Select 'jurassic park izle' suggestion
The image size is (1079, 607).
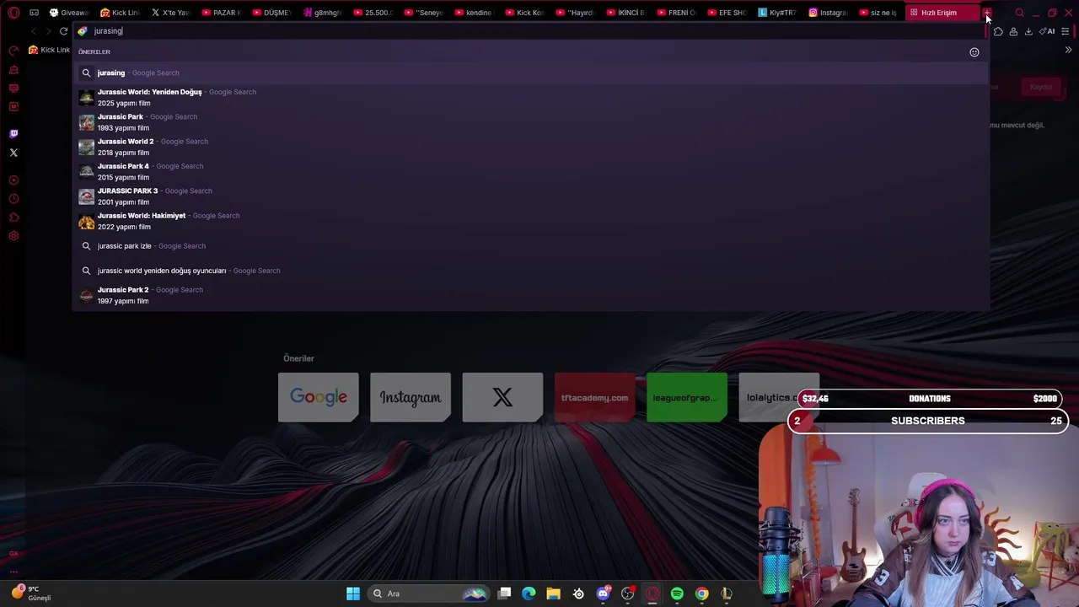click(531, 246)
